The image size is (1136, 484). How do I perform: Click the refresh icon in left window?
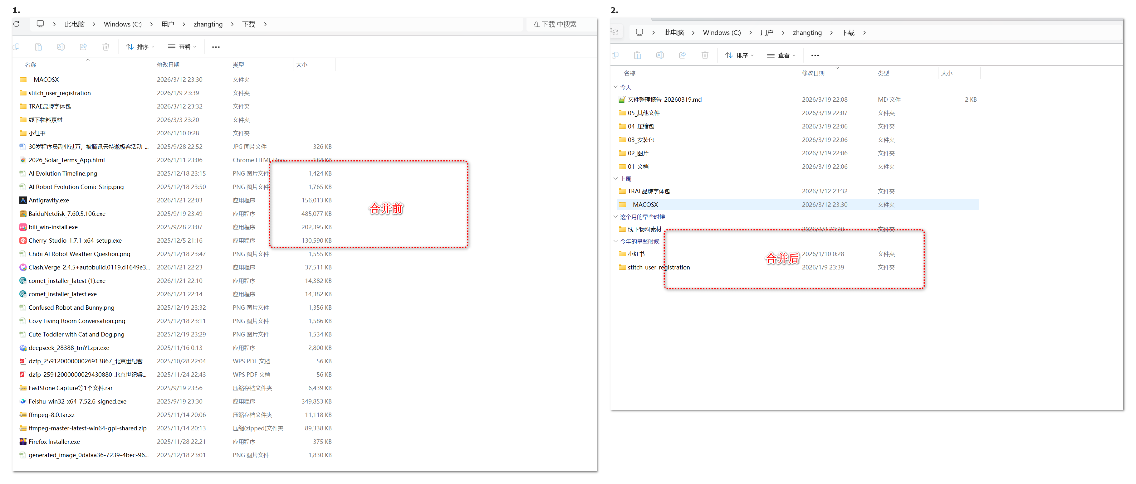(x=16, y=24)
